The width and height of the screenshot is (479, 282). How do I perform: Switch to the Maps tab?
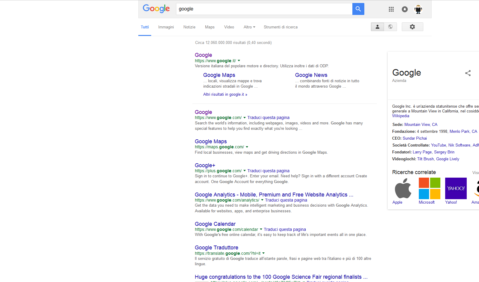pyautogui.click(x=210, y=27)
